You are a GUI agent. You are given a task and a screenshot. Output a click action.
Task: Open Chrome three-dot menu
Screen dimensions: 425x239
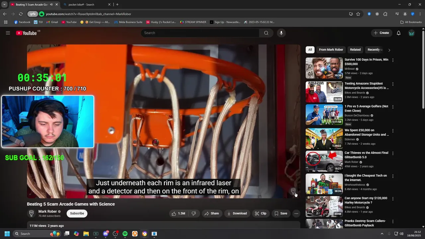point(420,14)
